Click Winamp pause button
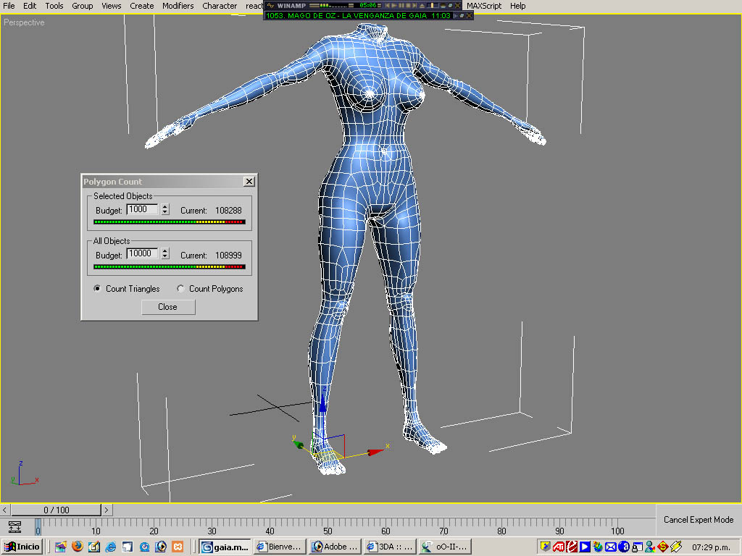742x556 pixels. (401, 5)
